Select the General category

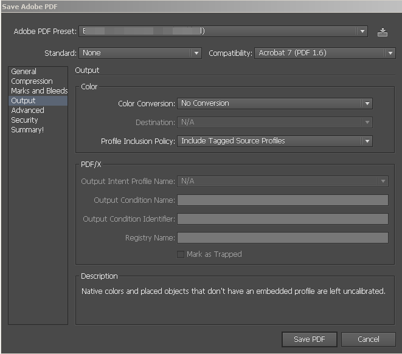click(x=24, y=72)
